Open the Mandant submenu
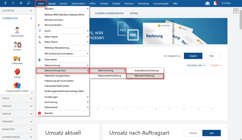The height and width of the screenshot is (140, 242). pos(63,9)
